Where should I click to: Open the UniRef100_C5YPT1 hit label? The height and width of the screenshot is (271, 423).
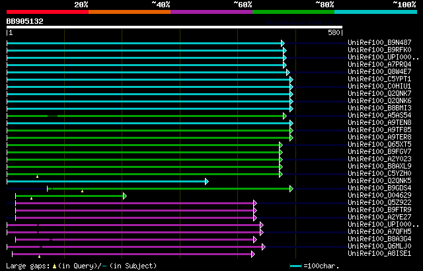click(x=379, y=79)
